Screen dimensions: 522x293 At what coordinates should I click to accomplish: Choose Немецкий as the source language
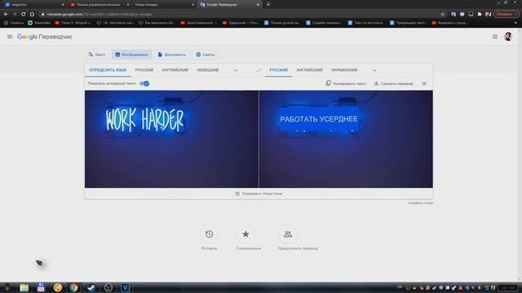click(207, 70)
